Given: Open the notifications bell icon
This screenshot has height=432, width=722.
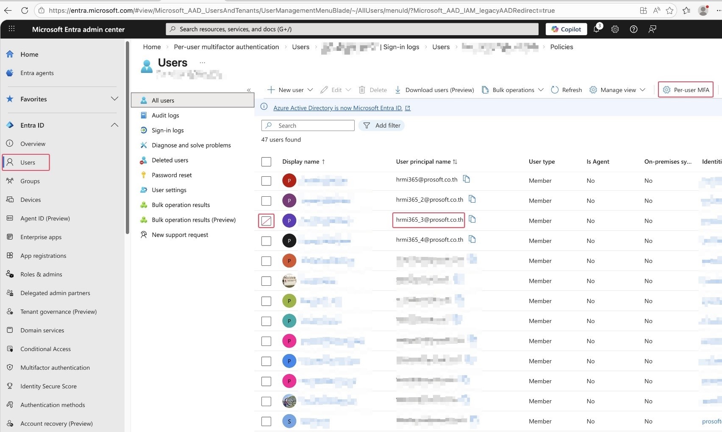Looking at the screenshot, I should pyautogui.click(x=597, y=29).
